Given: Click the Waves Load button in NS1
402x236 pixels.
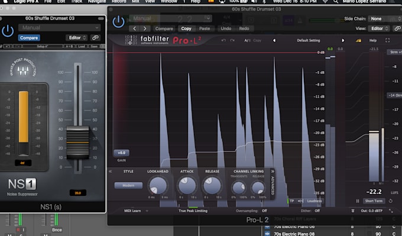Looking at the screenshot, I should click(x=82, y=46).
